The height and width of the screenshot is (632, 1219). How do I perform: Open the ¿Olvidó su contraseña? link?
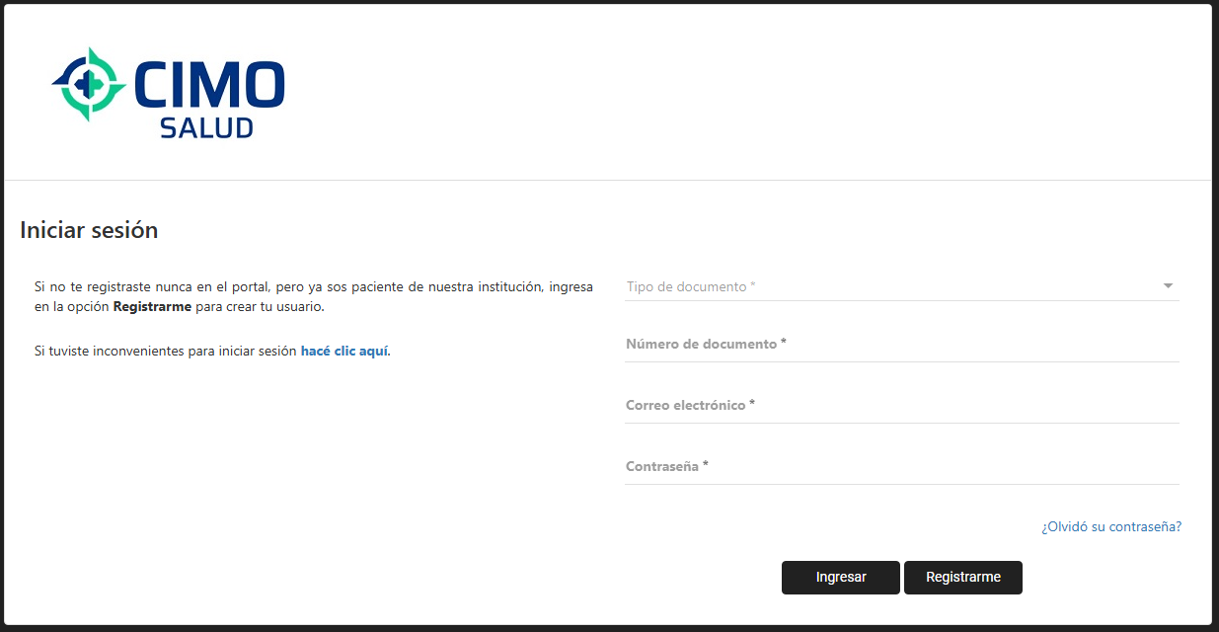click(1110, 527)
